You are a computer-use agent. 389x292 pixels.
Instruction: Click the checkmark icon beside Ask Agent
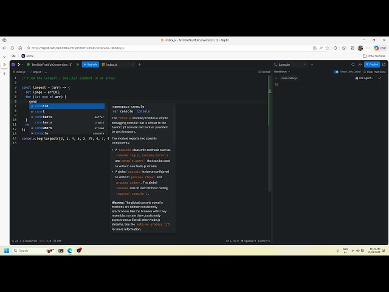click(379, 78)
